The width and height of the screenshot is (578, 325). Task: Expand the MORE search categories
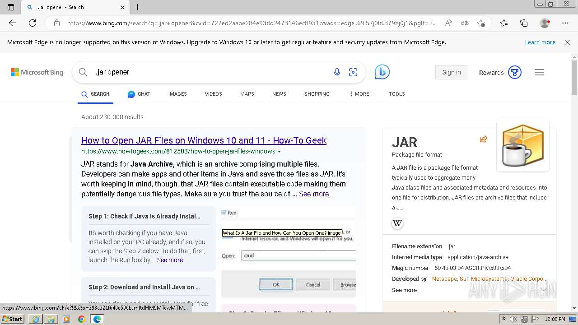tap(359, 94)
